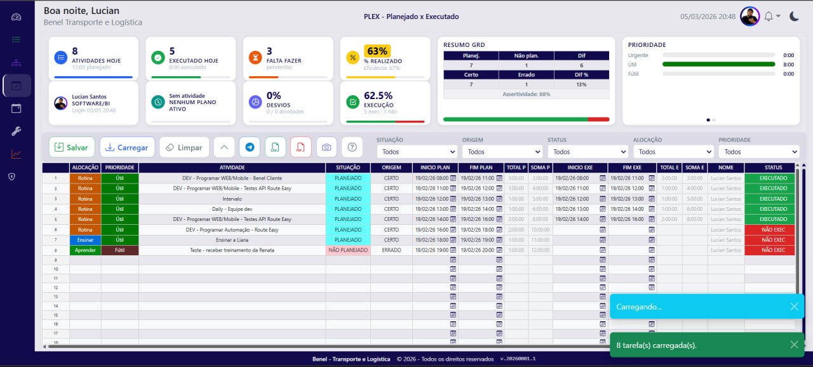Image resolution: width=813 pixels, height=367 pixels.
Task: Click the Salvar button
Action: [x=72, y=147]
